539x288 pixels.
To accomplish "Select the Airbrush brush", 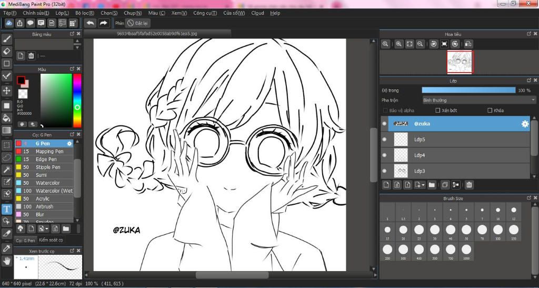I will (44, 206).
